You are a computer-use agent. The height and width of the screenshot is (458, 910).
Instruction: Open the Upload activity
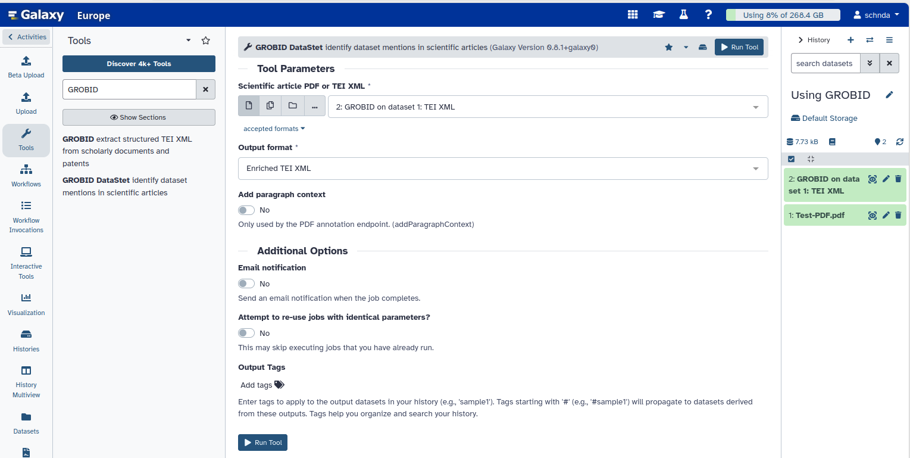[x=26, y=103]
